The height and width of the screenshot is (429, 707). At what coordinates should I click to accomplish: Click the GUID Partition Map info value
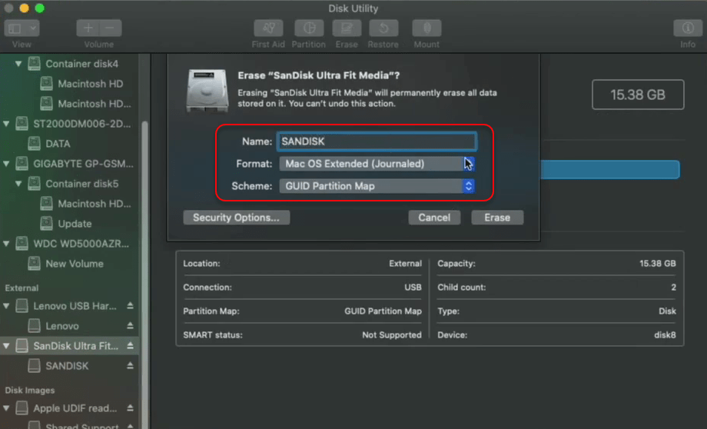[383, 311]
